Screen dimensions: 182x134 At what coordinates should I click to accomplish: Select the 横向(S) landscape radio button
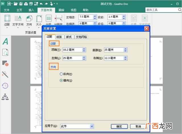click(x=61, y=80)
